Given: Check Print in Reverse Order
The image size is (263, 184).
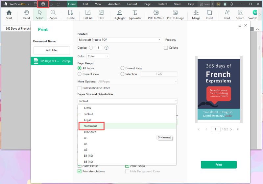Looking at the screenshot, I should [80, 88].
